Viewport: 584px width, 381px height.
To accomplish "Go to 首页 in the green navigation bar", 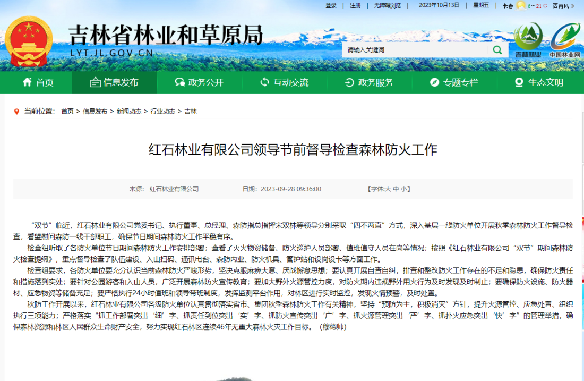I will click(38, 82).
